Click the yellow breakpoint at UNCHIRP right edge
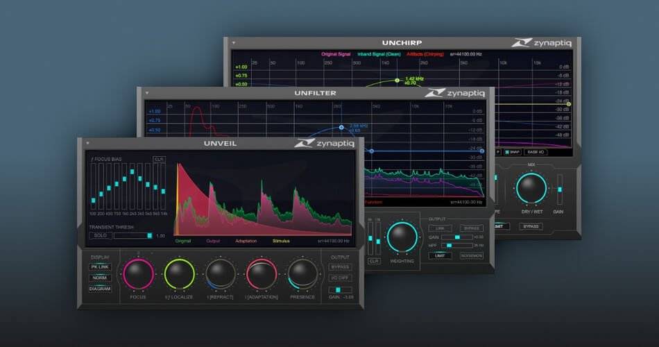This screenshot has width=659, height=347. point(569,104)
